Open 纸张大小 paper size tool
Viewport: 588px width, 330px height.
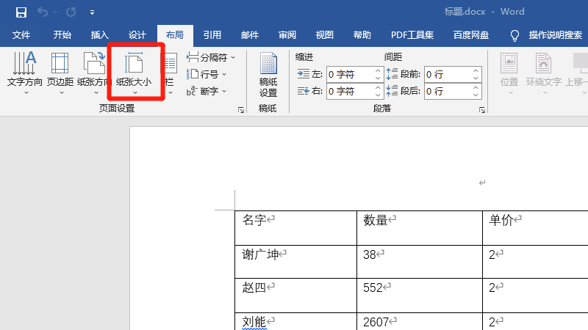point(134,73)
